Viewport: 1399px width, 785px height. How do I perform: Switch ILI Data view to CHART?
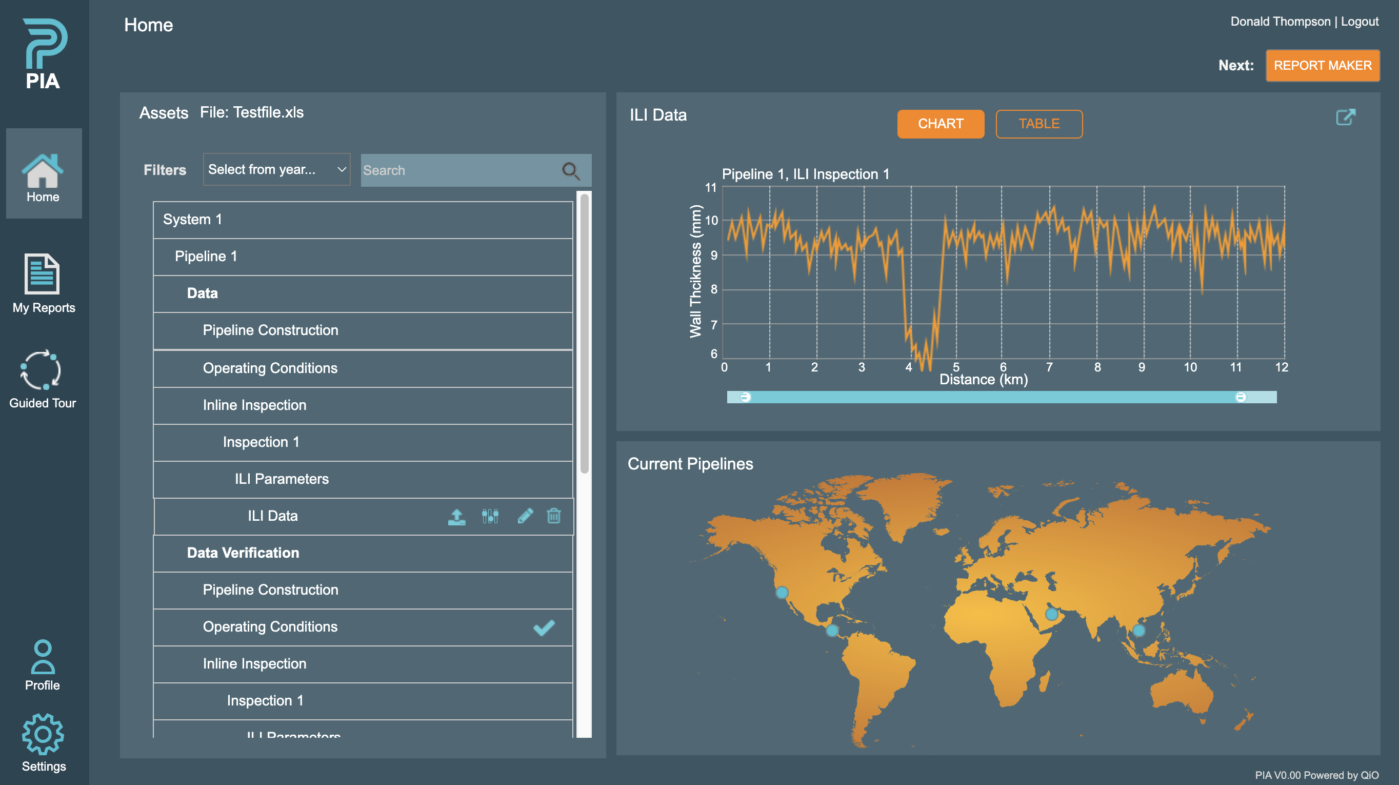tap(940, 123)
